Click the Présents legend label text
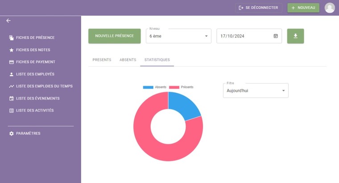 (187, 87)
